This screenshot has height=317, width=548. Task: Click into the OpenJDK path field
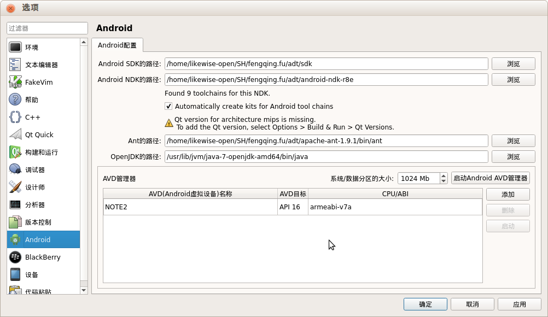tap(327, 157)
